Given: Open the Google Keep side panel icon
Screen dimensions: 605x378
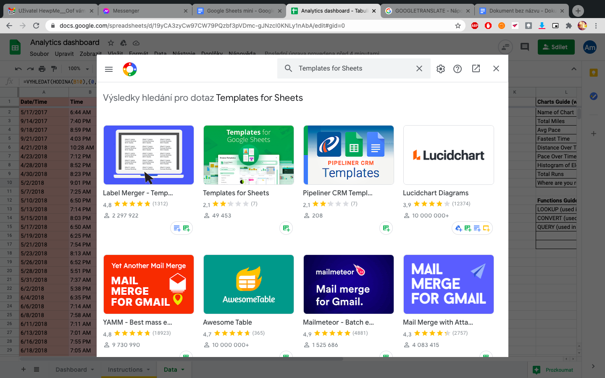Looking at the screenshot, I should pos(594,73).
